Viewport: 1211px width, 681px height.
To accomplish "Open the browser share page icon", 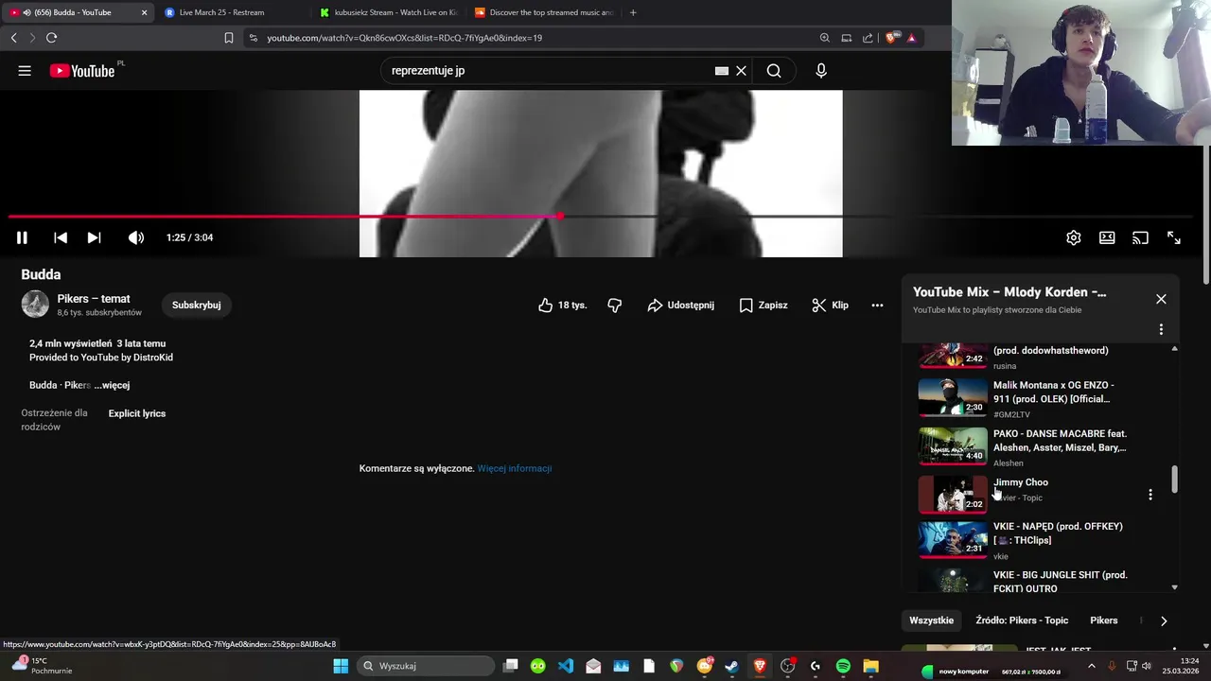I will click(x=868, y=38).
